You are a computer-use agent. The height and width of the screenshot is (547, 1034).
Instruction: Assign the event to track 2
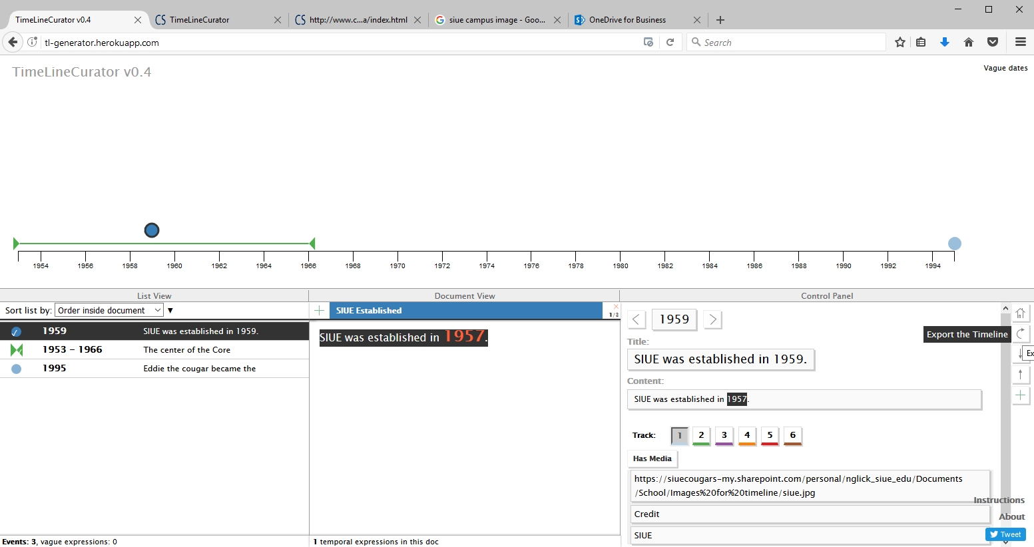[x=701, y=435]
